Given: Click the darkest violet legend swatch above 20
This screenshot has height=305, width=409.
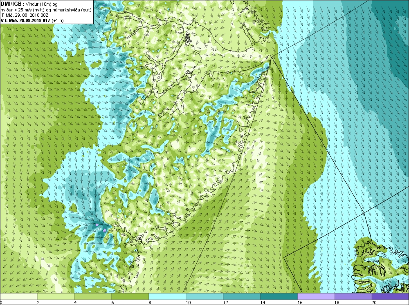Looking at the screenshot, I should [390, 297].
